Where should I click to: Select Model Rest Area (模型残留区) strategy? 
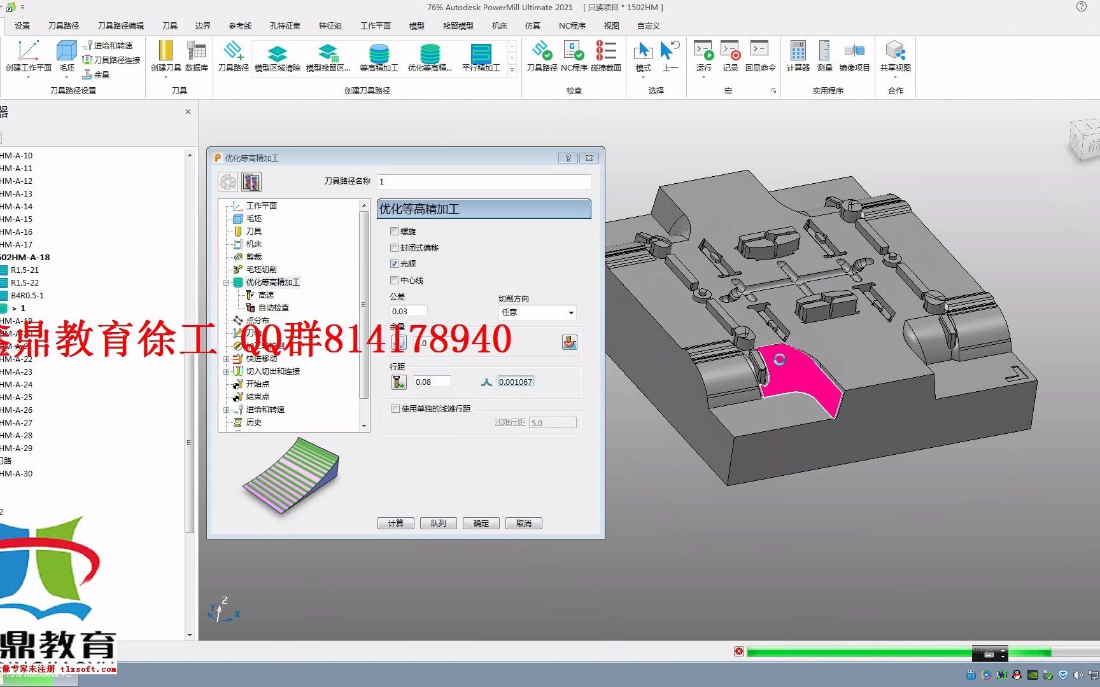click(328, 57)
